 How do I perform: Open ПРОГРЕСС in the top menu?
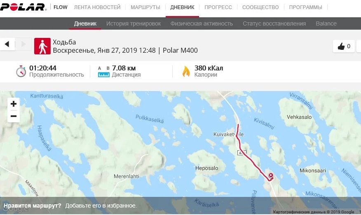218,7
